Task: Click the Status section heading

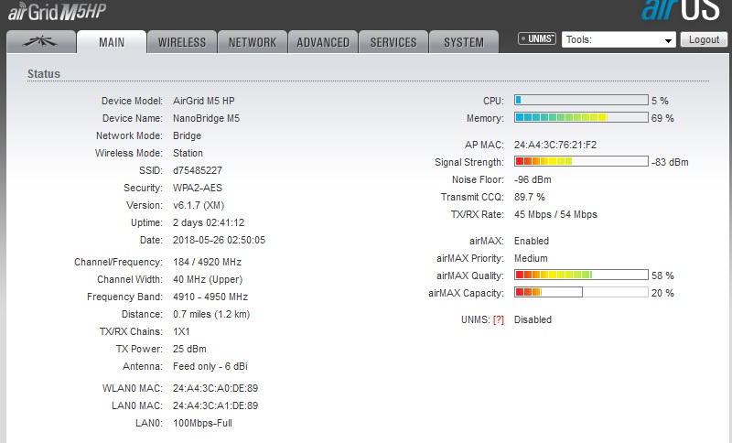Action: coord(44,74)
